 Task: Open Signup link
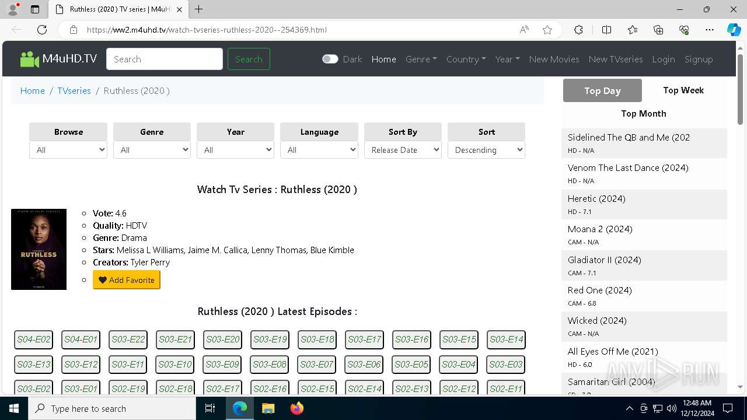click(699, 59)
